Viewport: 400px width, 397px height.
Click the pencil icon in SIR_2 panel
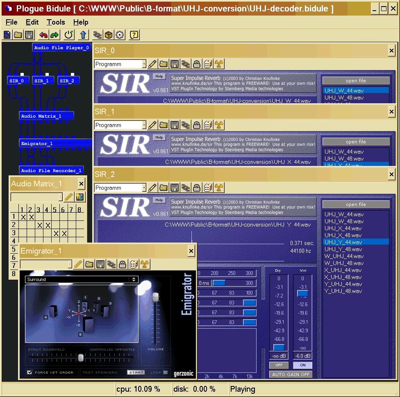[152, 188]
